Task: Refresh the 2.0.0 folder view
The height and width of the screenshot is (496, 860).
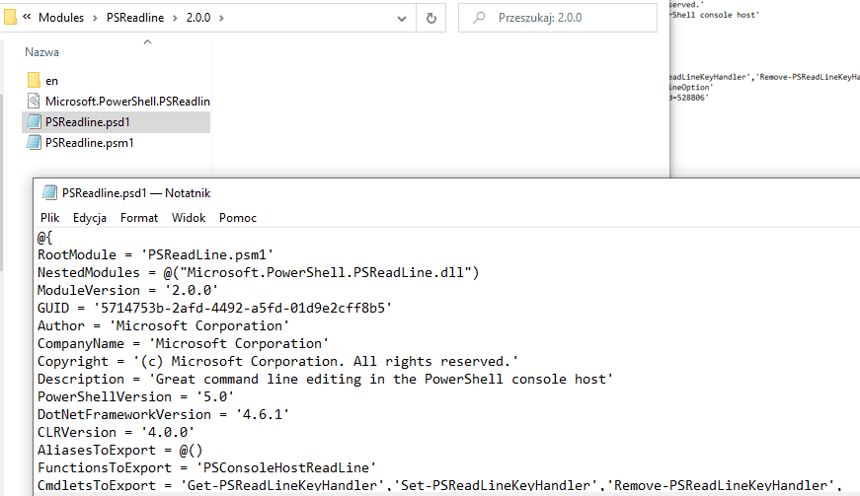Action: (x=431, y=18)
